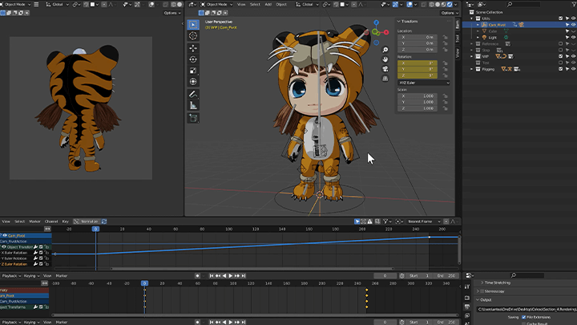
Task: Open the Add menu in main viewport
Action: (x=268, y=5)
